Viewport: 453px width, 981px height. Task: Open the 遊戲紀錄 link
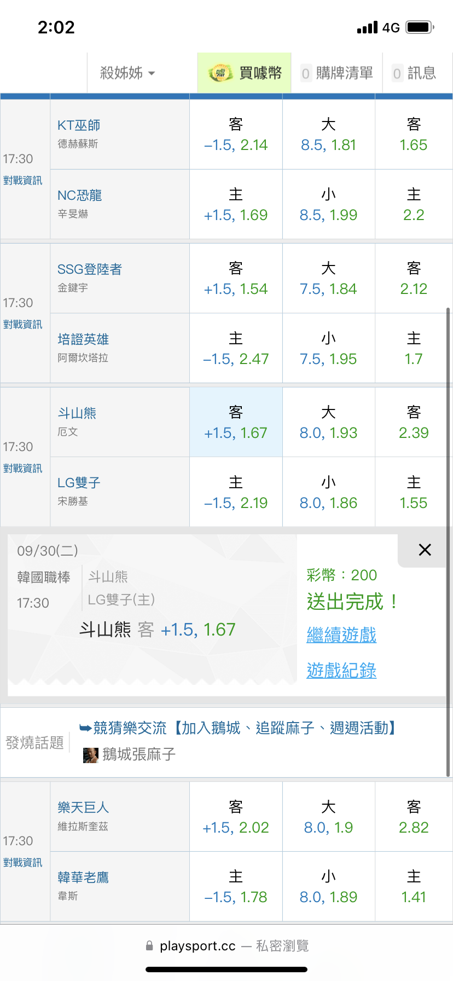coord(341,671)
